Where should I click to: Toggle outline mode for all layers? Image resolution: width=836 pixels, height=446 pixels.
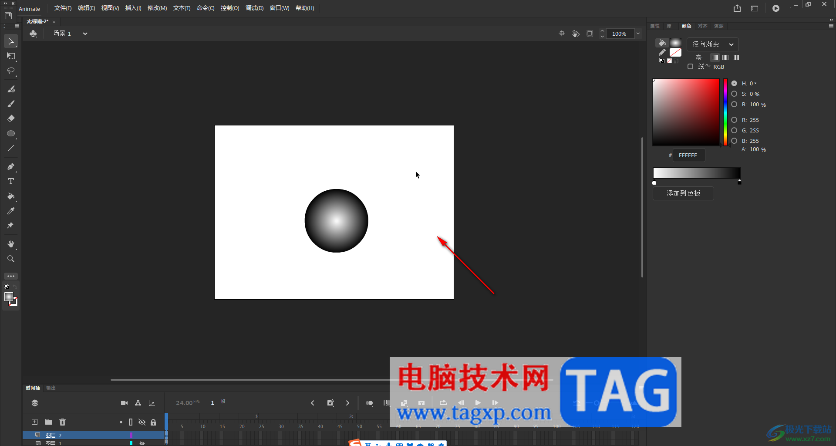(131, 422)
